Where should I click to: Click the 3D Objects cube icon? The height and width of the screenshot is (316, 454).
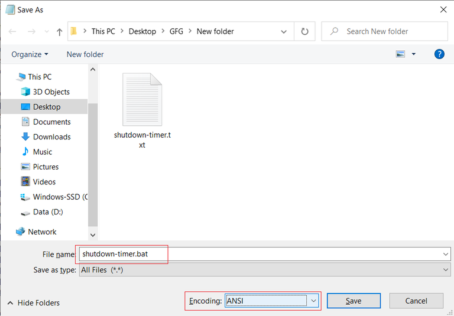pyautogui.click(x=25, y=92)
